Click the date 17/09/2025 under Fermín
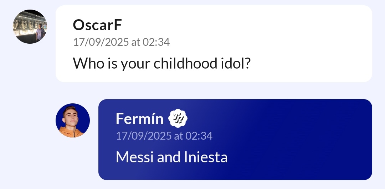The height and width of the screenshot is (189, 385). [143, 136]
